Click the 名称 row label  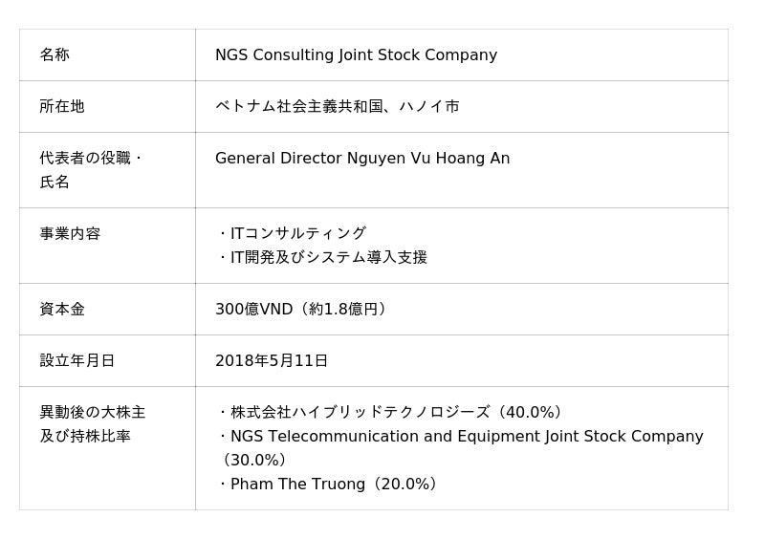55,55
